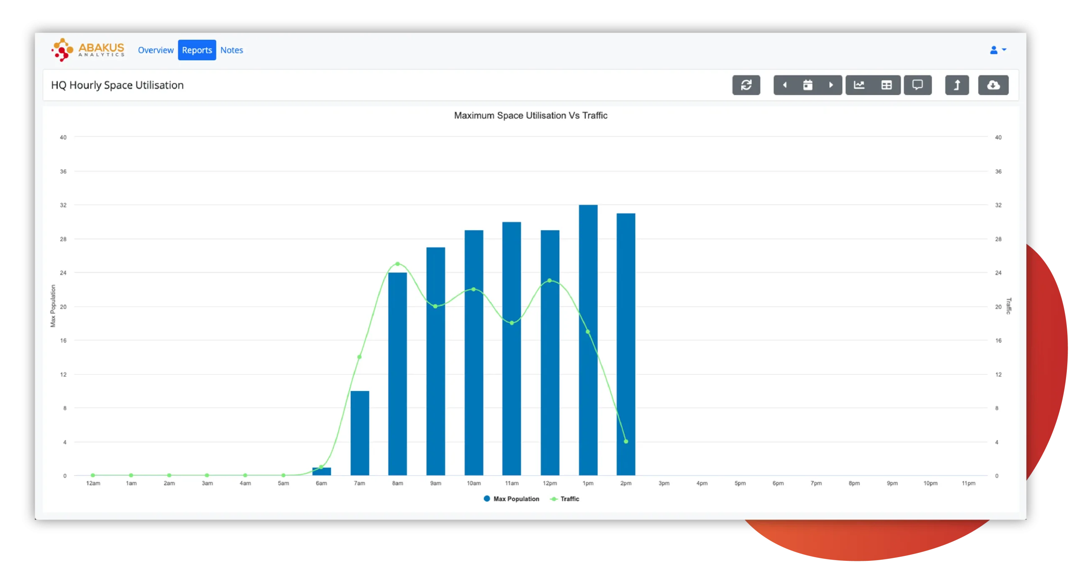Click the Abakus Analytics logo
Viewport: 1071px width, 573px height.
point(87,50)
